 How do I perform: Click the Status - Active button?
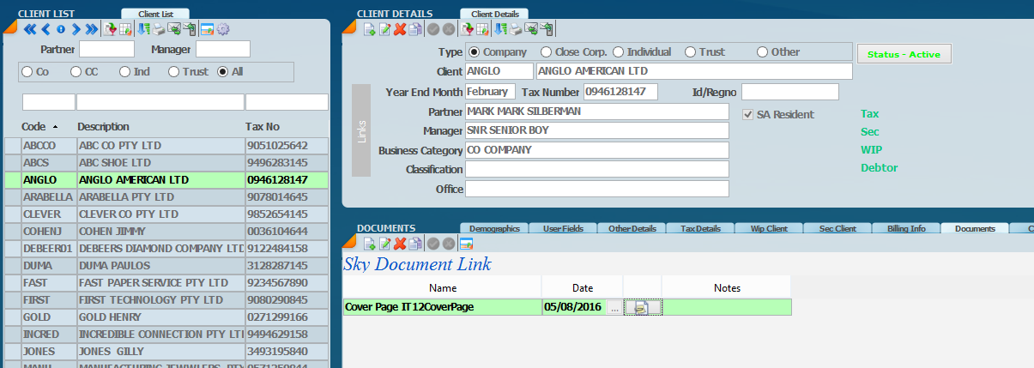904,55
